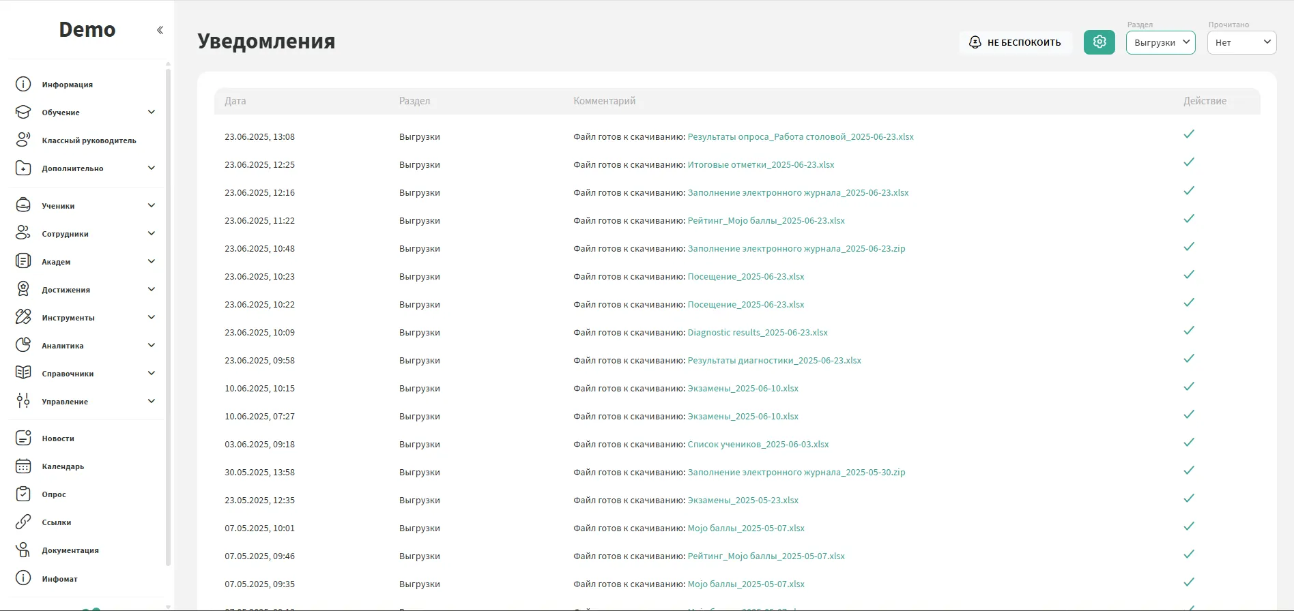This screenshot has height=611, width=1294.
Task: Open the Календарь calendar icon
Action: click(x=23, y=466)
